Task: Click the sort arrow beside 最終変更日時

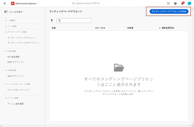Action: pos(160,28)
